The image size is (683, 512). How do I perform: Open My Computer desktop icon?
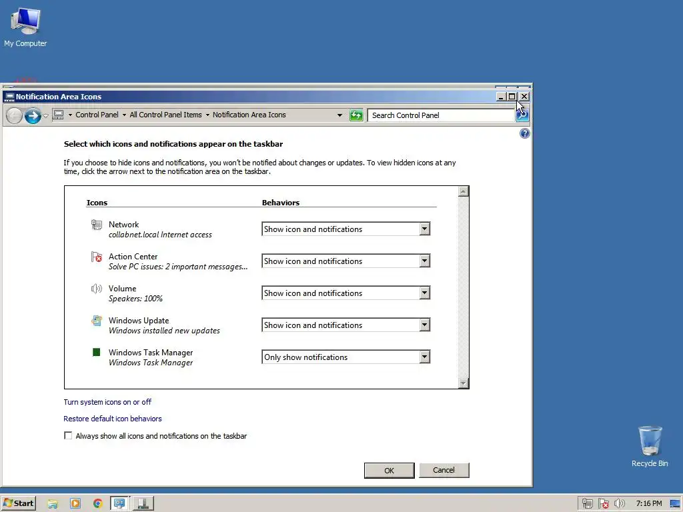pos(25,27)
